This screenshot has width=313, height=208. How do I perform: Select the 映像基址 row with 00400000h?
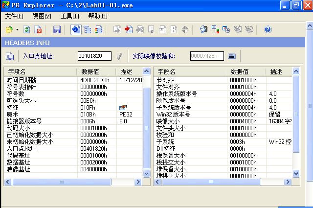pyautogui.click(x=73, y=169)
